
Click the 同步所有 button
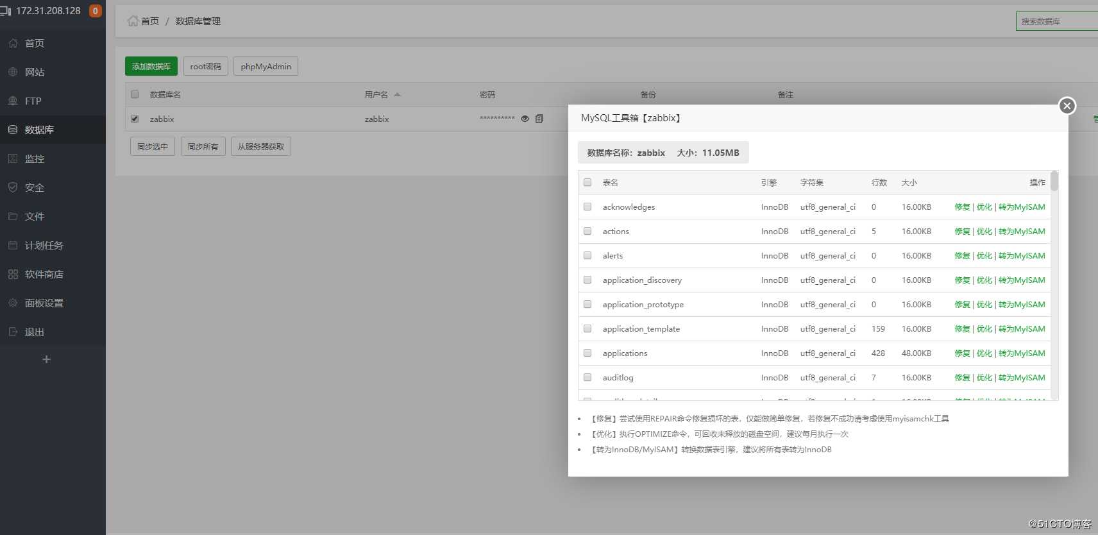(x=203, y=146)
